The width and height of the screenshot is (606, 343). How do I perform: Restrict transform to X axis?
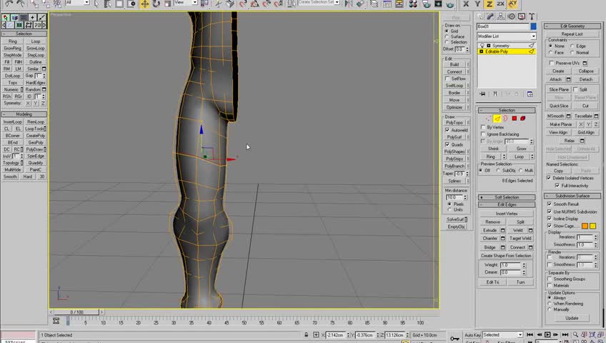coord(466,4)
